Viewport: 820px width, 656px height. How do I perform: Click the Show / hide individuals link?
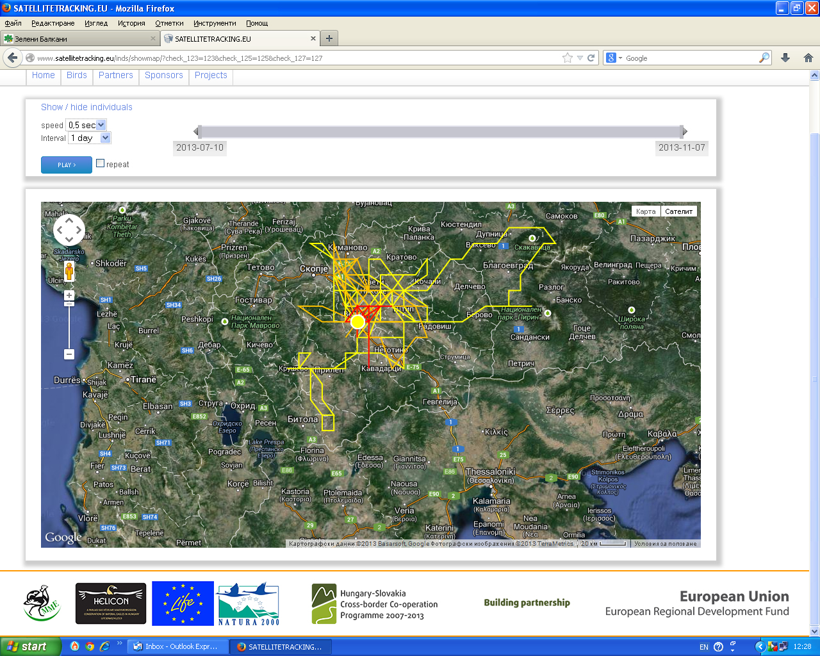[86, 107]
